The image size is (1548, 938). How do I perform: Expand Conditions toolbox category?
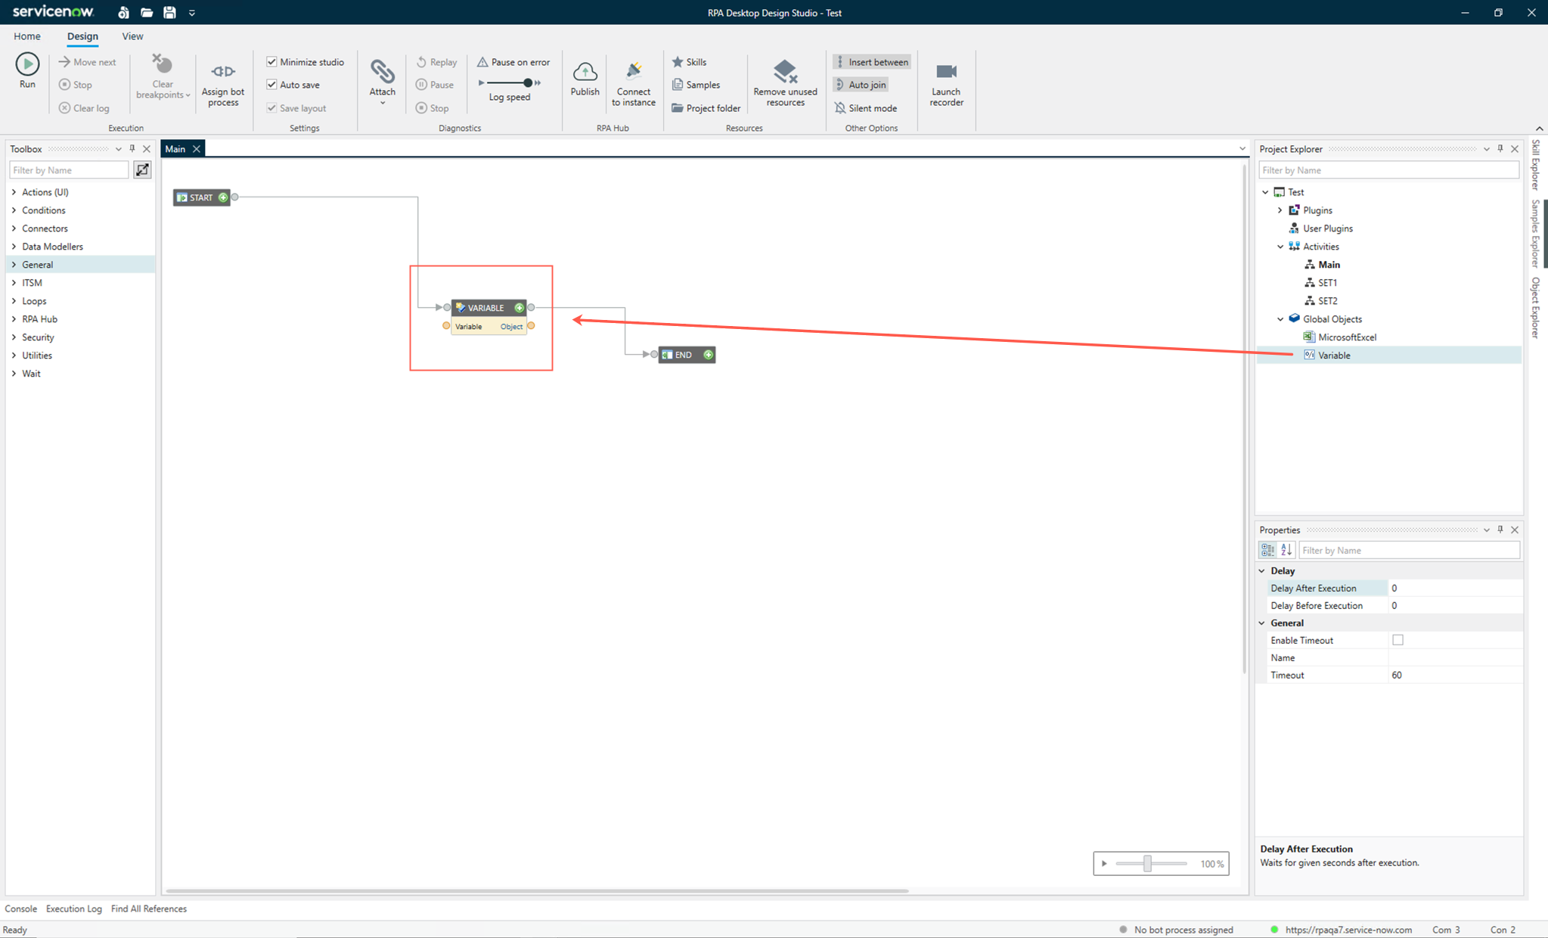14,210
